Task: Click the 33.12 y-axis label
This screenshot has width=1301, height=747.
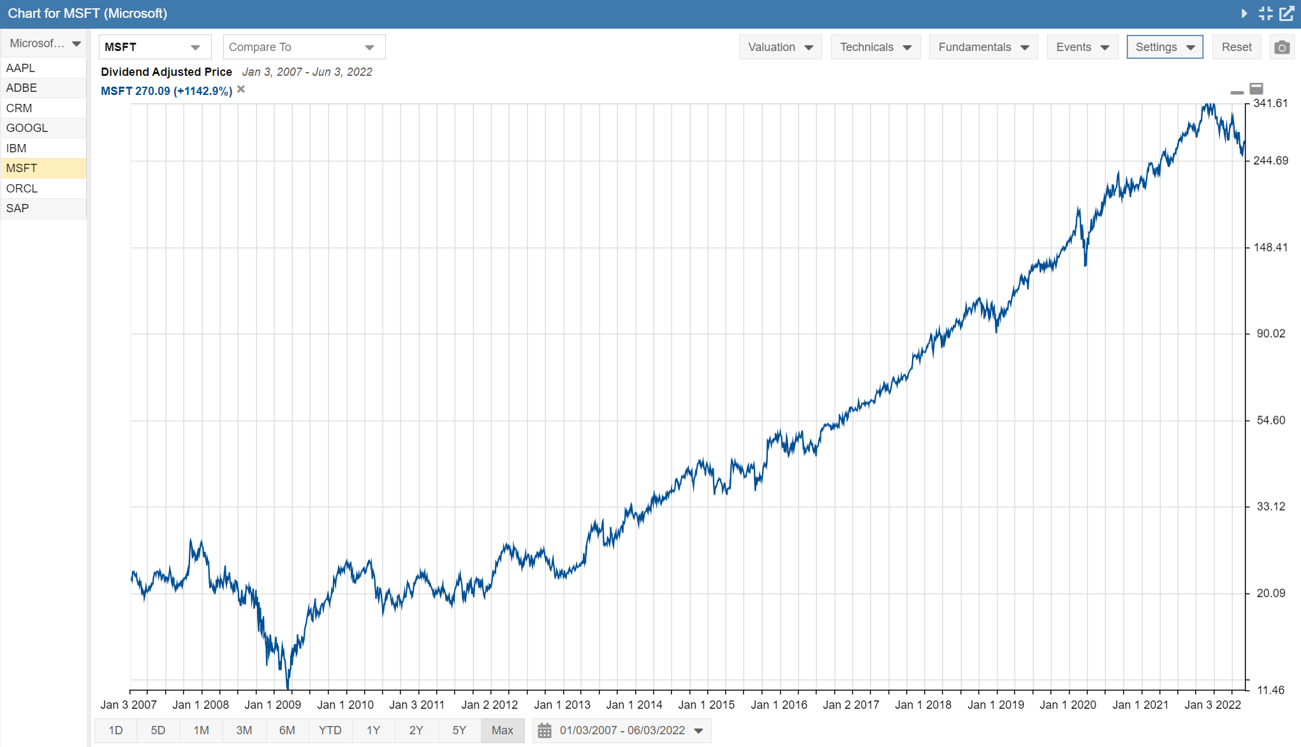Action: (1270, 507)
